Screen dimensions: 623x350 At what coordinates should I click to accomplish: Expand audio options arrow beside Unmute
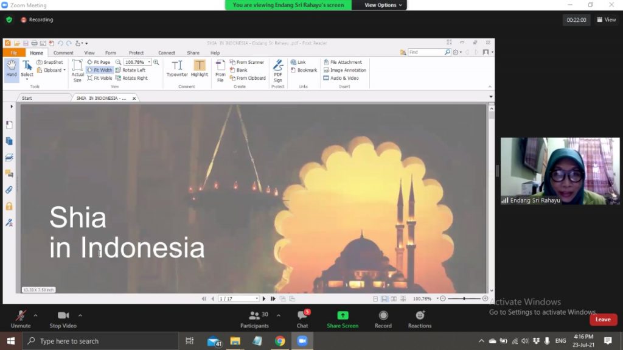[x=35, y=315]
